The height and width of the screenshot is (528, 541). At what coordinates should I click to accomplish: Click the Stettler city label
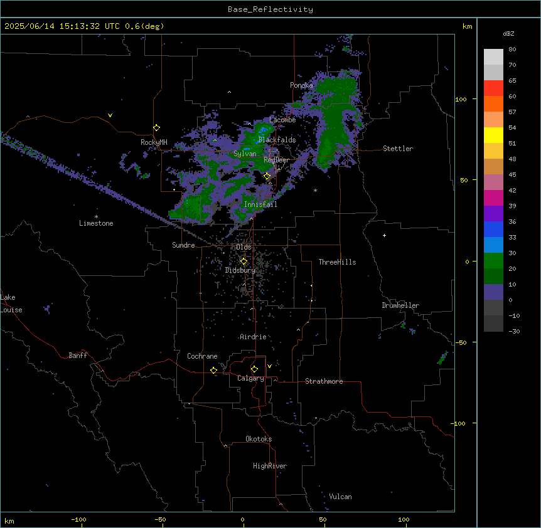398,149
